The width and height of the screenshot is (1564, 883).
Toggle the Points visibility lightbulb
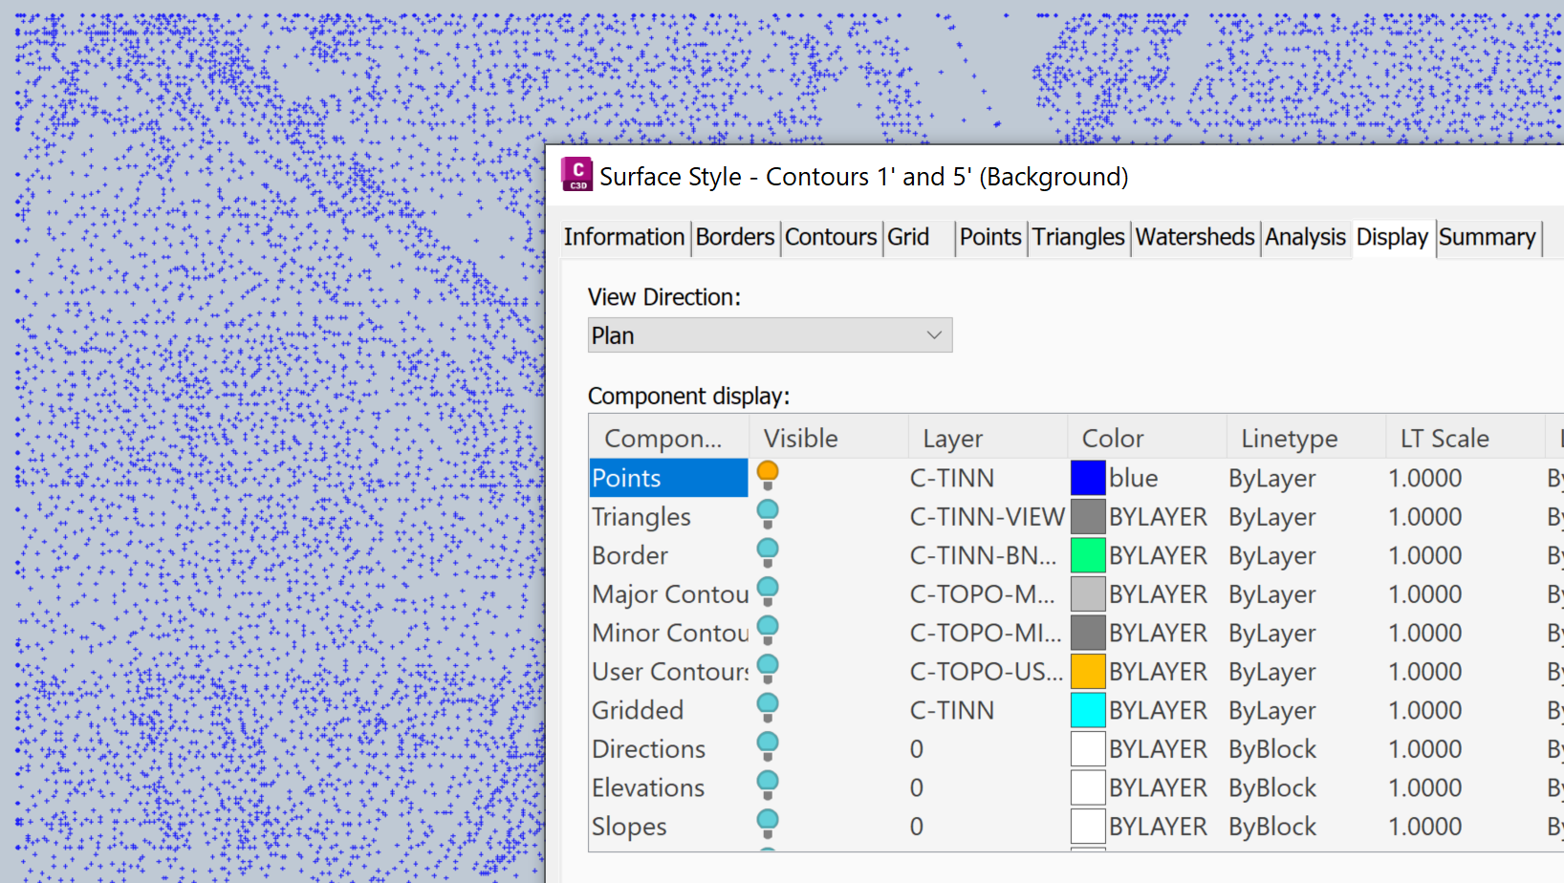point(767,472)
